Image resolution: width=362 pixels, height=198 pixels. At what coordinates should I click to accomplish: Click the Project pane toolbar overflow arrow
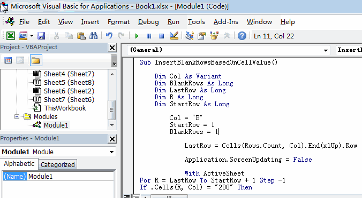coord(114,61)
